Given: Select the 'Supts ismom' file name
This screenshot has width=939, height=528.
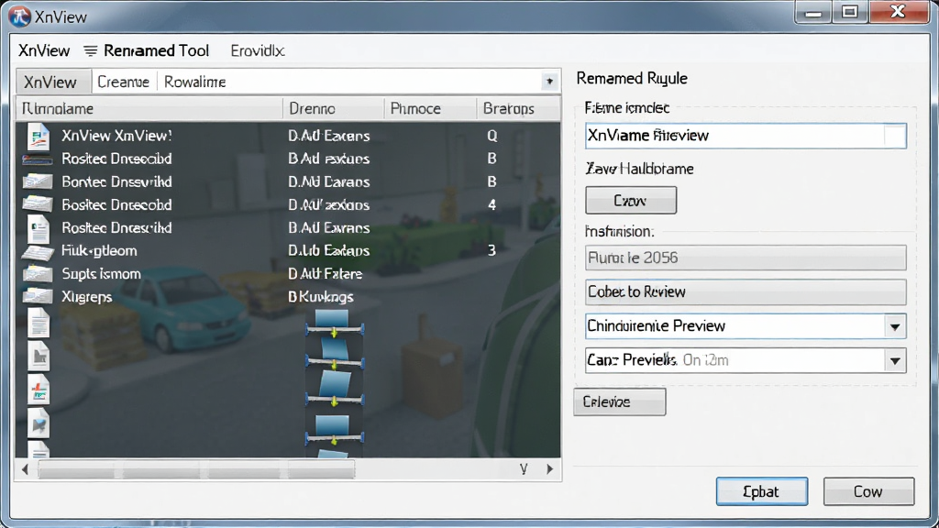Looking at the screenshot, I should [101, 273].
